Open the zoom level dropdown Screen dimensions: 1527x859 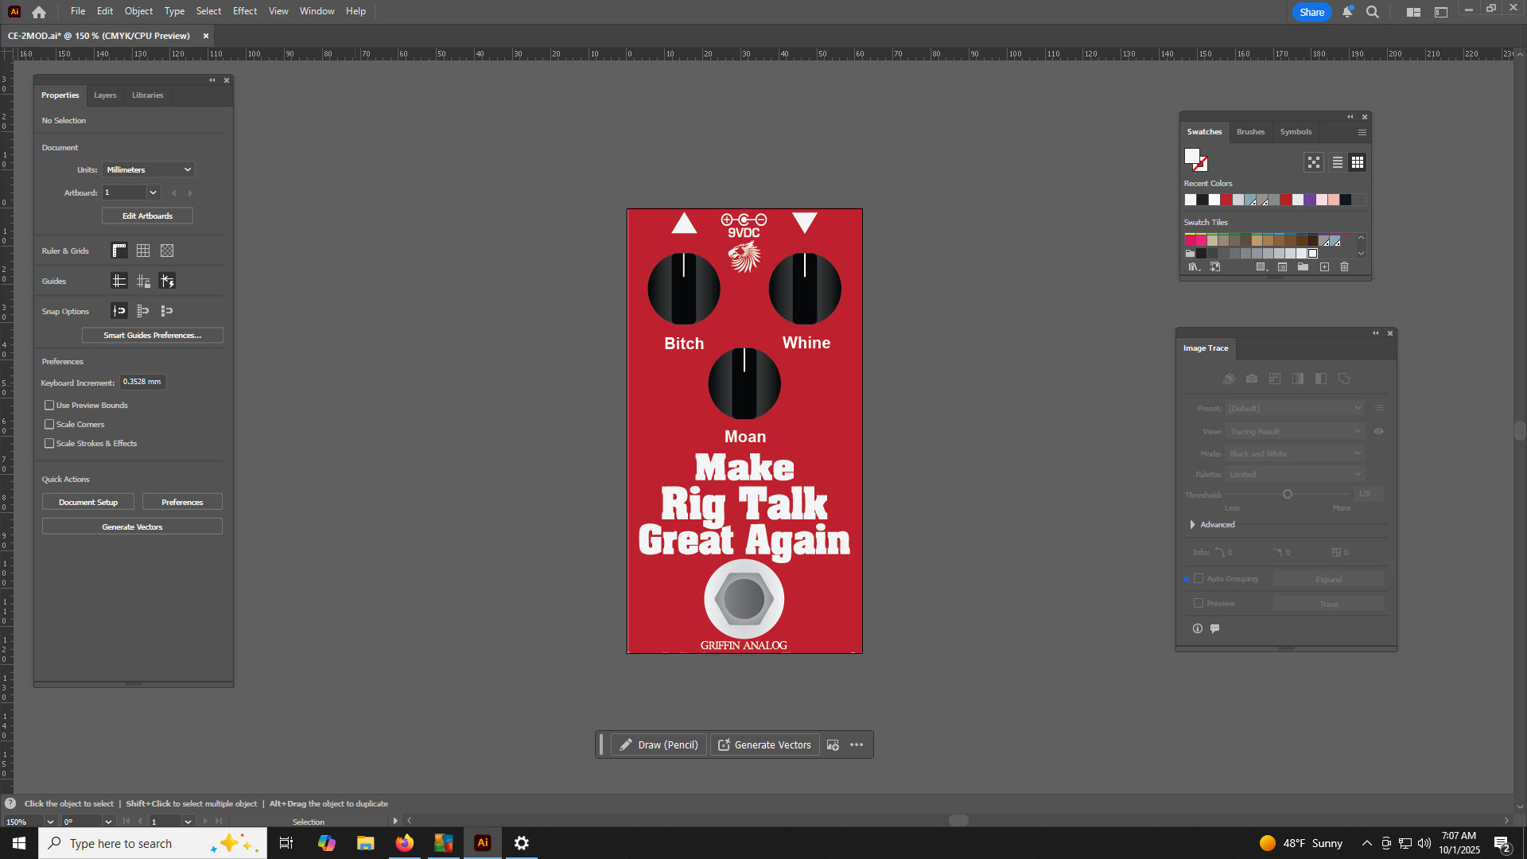coord(50,822)
